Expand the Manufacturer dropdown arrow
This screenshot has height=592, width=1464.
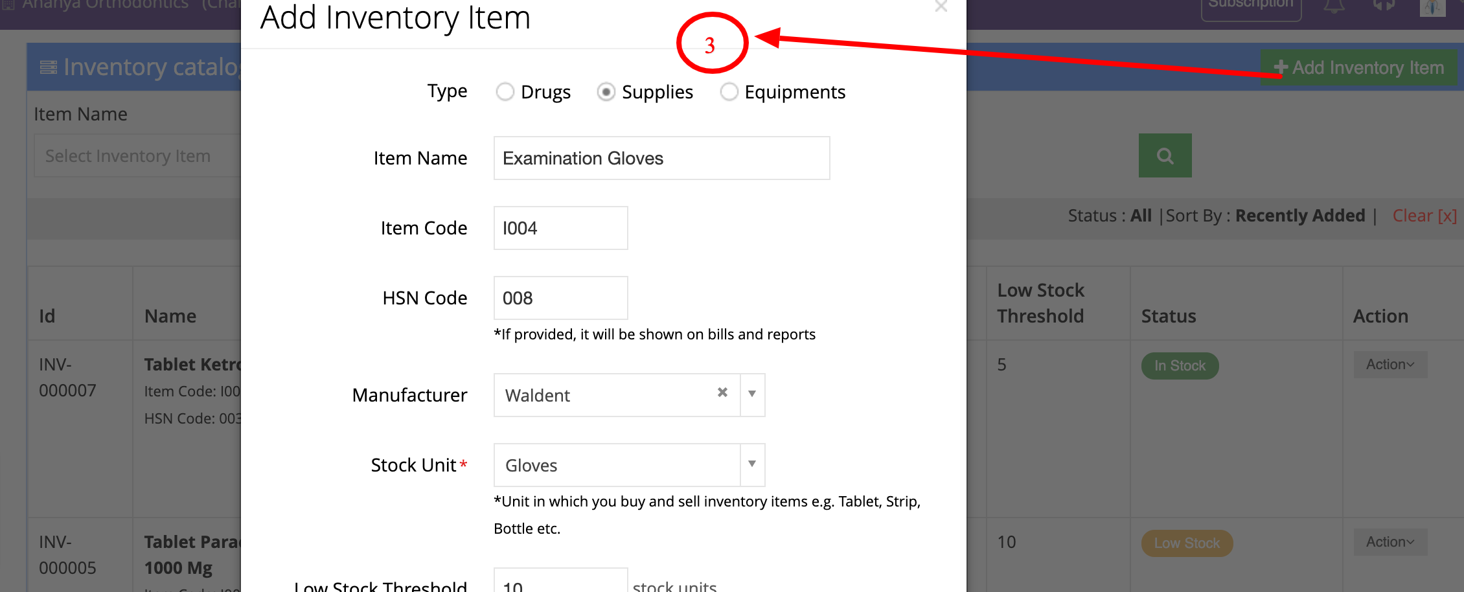coord(752,394)
